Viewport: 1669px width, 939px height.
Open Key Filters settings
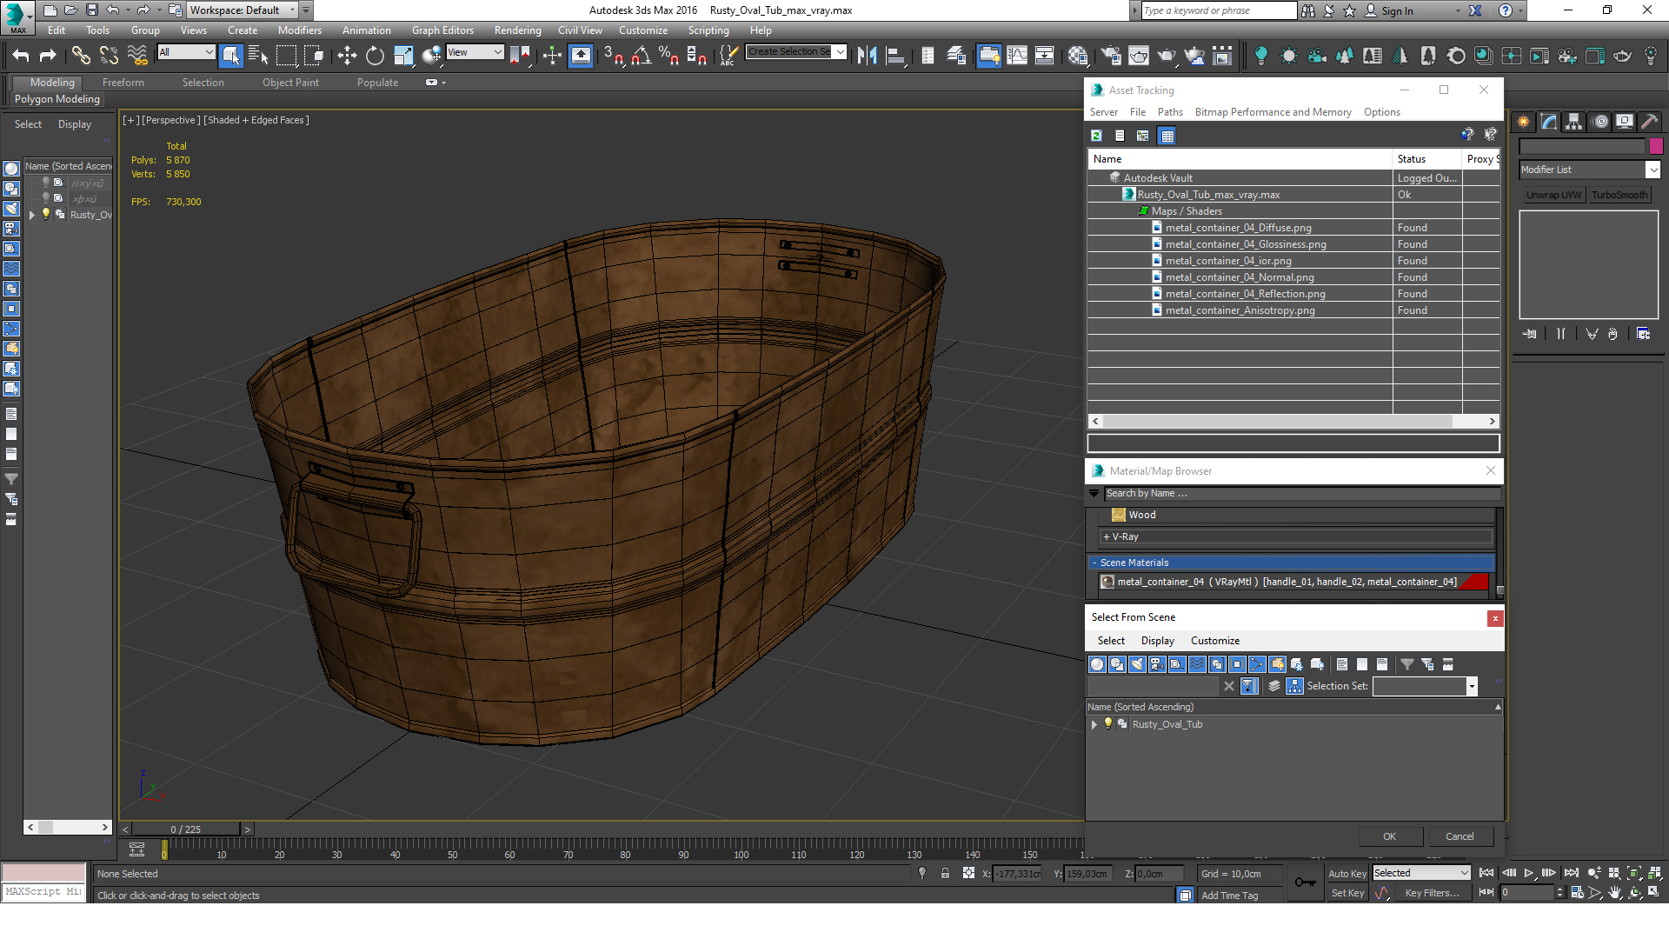(x=1432, y=893)
